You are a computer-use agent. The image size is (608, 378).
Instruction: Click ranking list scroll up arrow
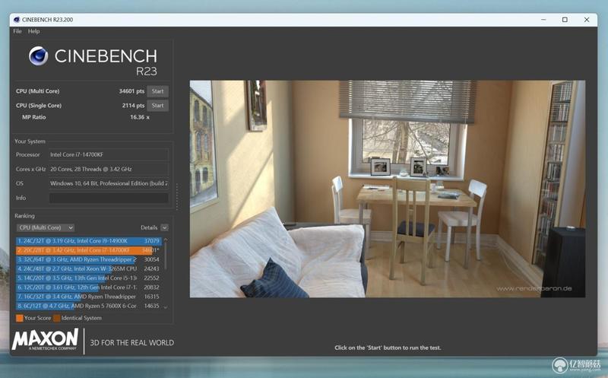coord(166,240)
